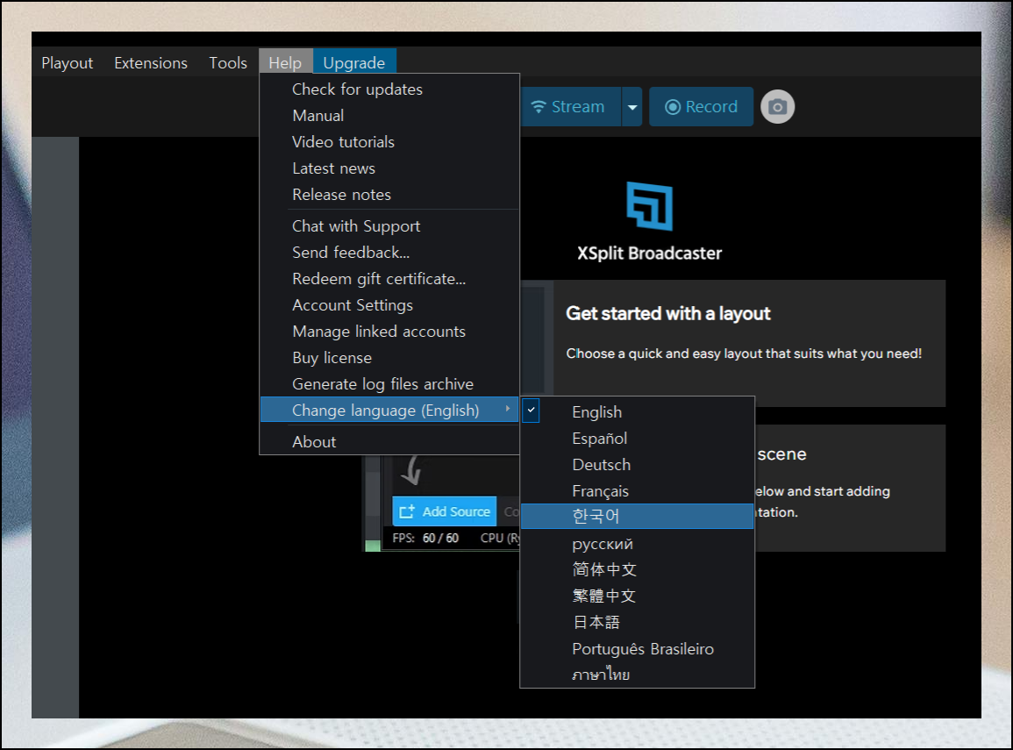This screenshot has height=750, width=1013.
Task: Click the FPS 60 / 60 readout
Action: [x=425, y=538]
